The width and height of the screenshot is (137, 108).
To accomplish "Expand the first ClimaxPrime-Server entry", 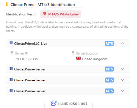I will pyautogui.click(x=122, y=69).
